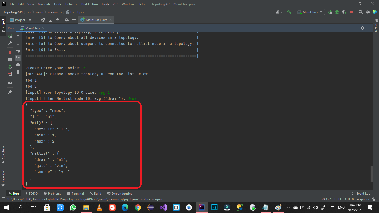Image resolution: width=379 pixels, height=213 pixels.
Task: Open Project panel options gear
Action: (67, 20)
